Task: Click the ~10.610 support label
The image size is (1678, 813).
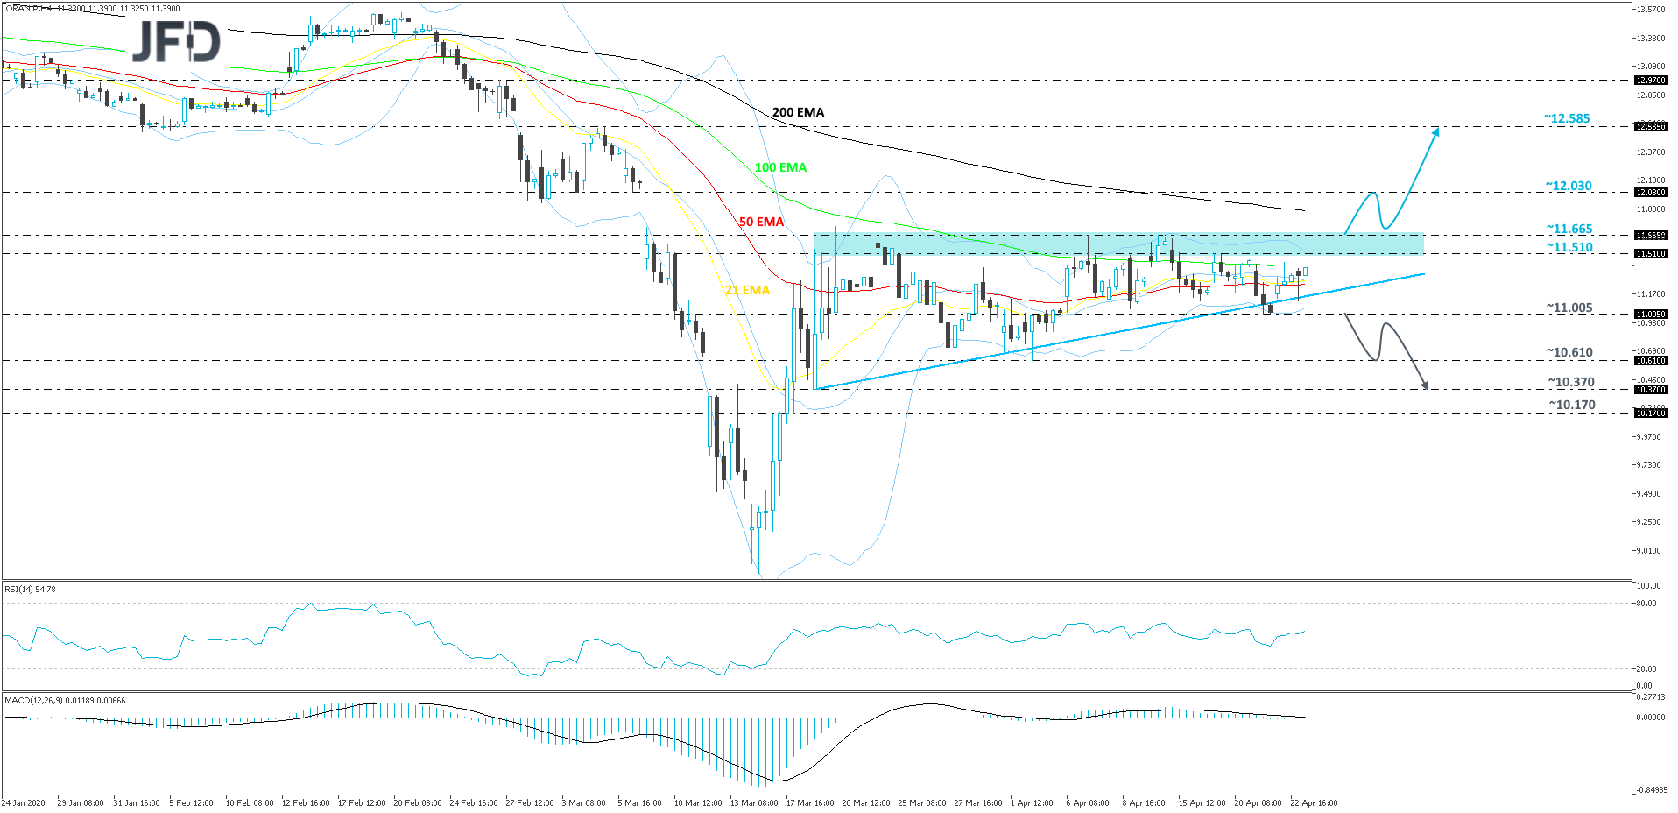Action: coord(1569,352)
